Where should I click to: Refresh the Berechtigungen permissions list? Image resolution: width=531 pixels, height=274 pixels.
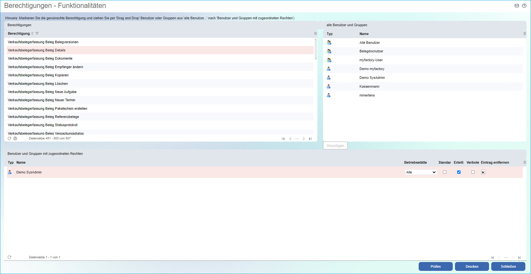[9, 138]
